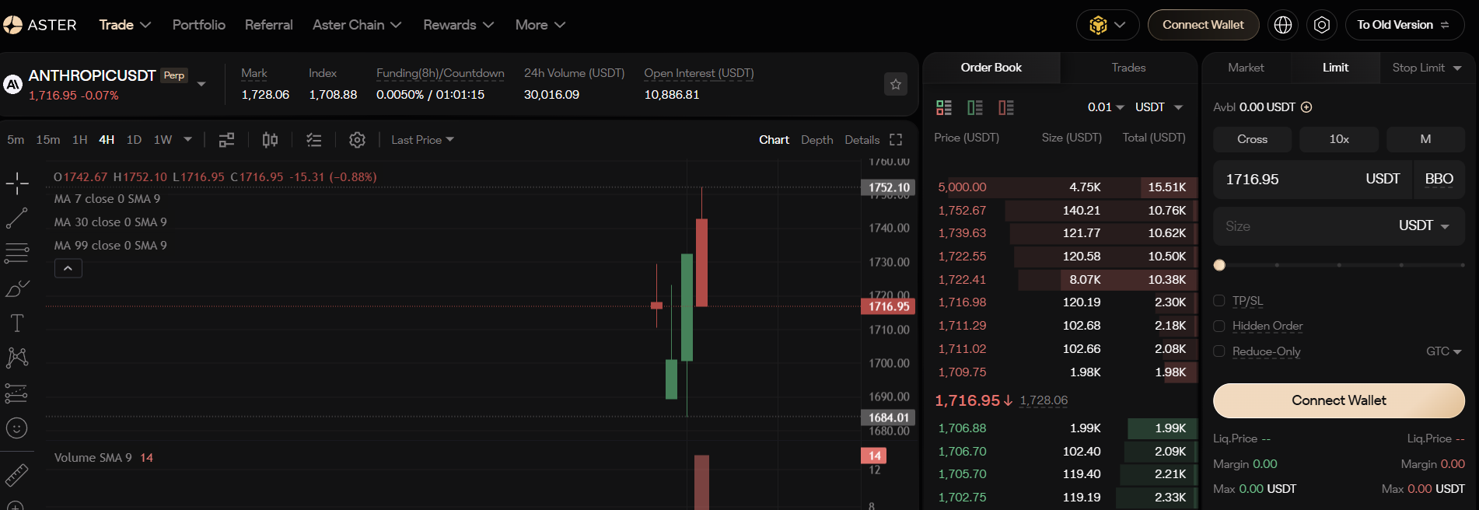Open the Referral page
Screen dimensions: 1479x510
[x=269, y=25]
